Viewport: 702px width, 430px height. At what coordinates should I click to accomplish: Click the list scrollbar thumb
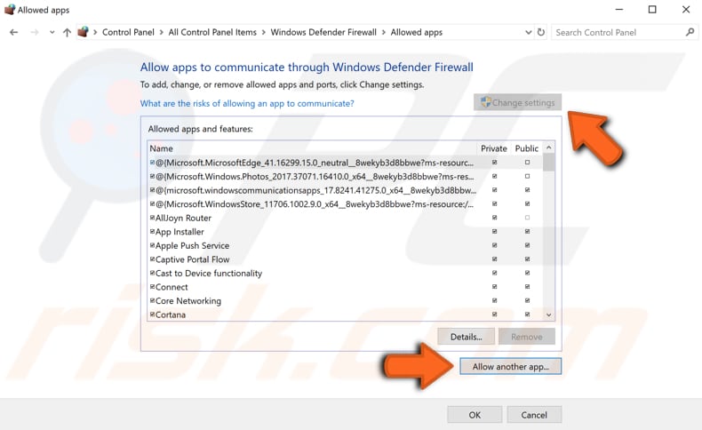(x=548, y=163)
